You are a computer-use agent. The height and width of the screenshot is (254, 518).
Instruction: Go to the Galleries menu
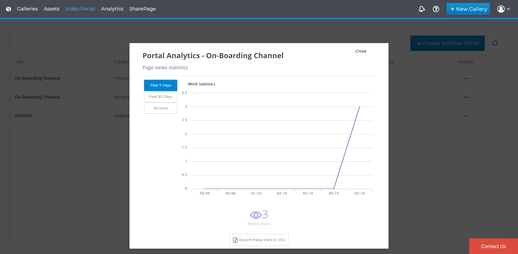[27, 9]
